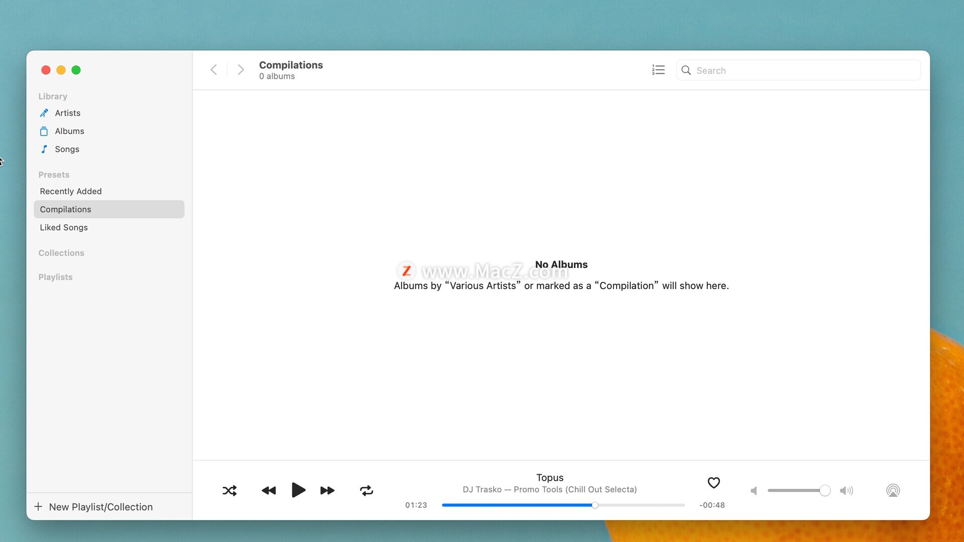This screenshot has height=542, width=964.
Task: Toggle shuffle playback
Action: click(229, 490)
